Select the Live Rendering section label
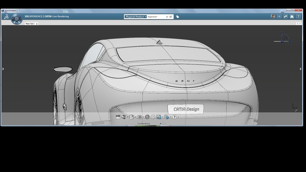The width and height of the screenshot is (306, 172). click(x=144, y=124)
